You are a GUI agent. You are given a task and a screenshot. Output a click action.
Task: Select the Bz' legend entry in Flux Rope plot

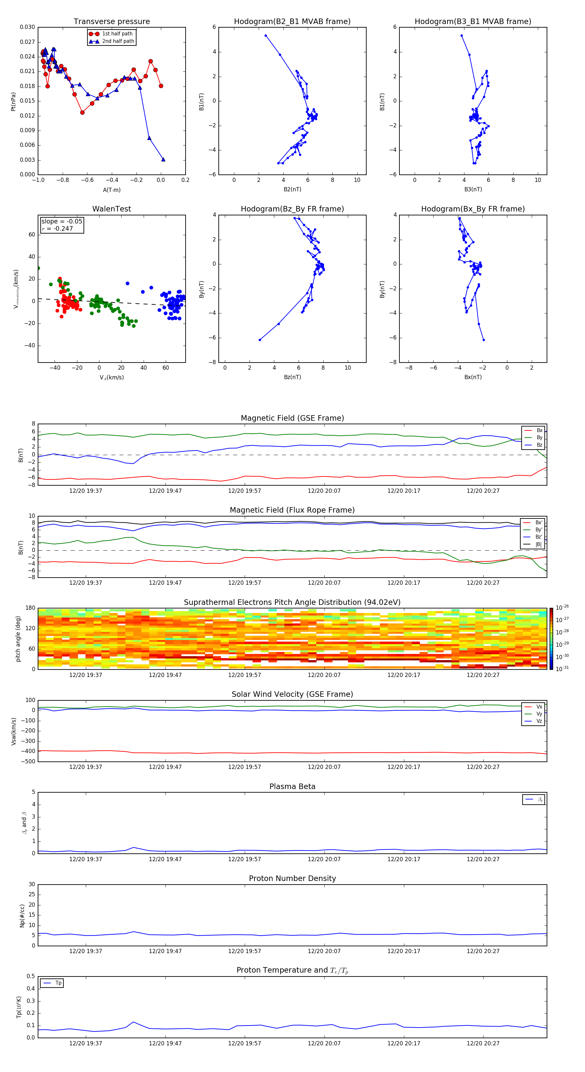point(533,537)
